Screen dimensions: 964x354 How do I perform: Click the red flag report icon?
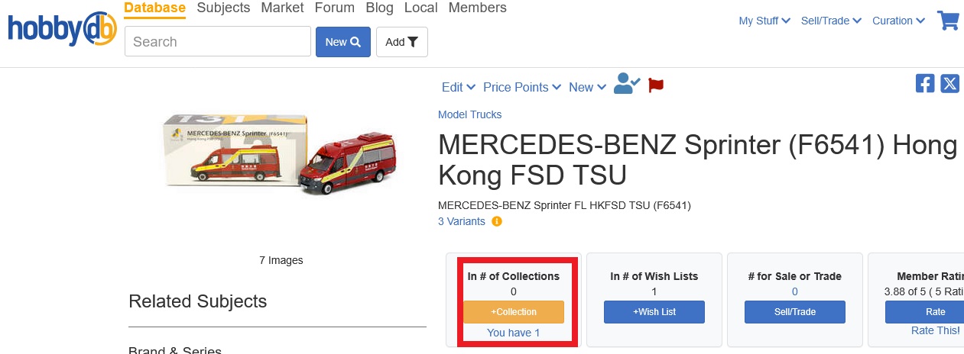click(x=656, y=85)
